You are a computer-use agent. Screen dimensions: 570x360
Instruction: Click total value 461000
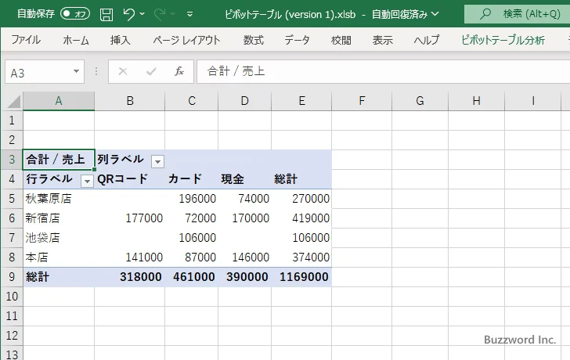click(x=192, y=277)
